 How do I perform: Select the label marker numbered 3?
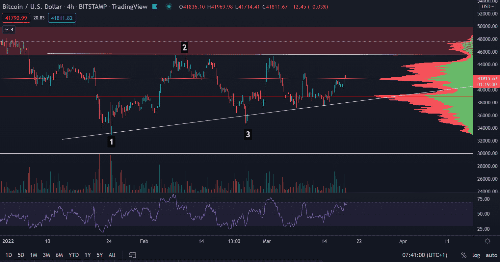(248, 134)
